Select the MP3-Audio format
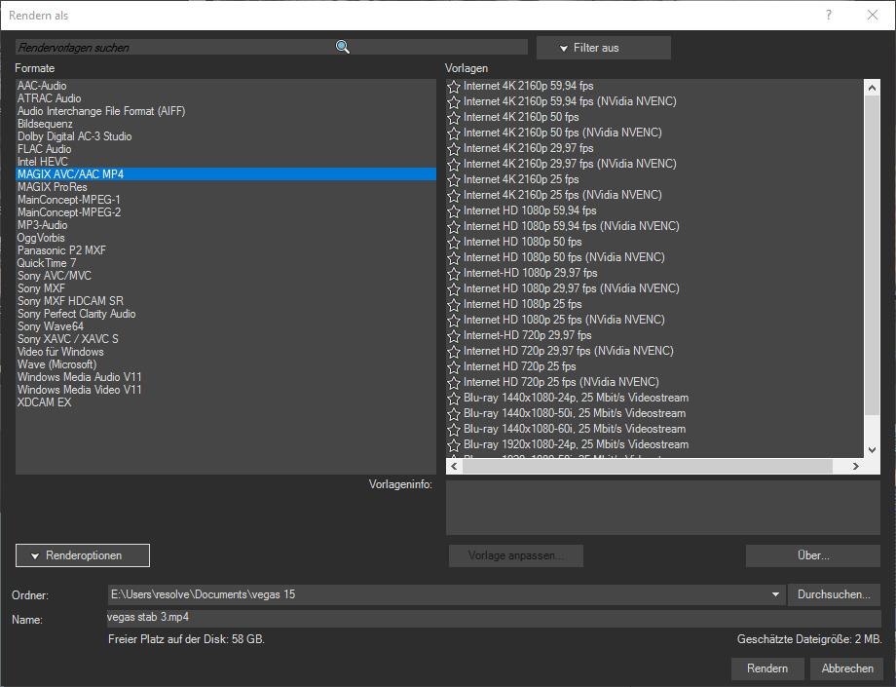 point(226,225)
